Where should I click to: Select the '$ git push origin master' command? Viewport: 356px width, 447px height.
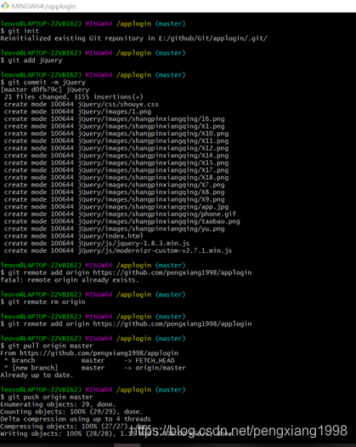point(47,397)
